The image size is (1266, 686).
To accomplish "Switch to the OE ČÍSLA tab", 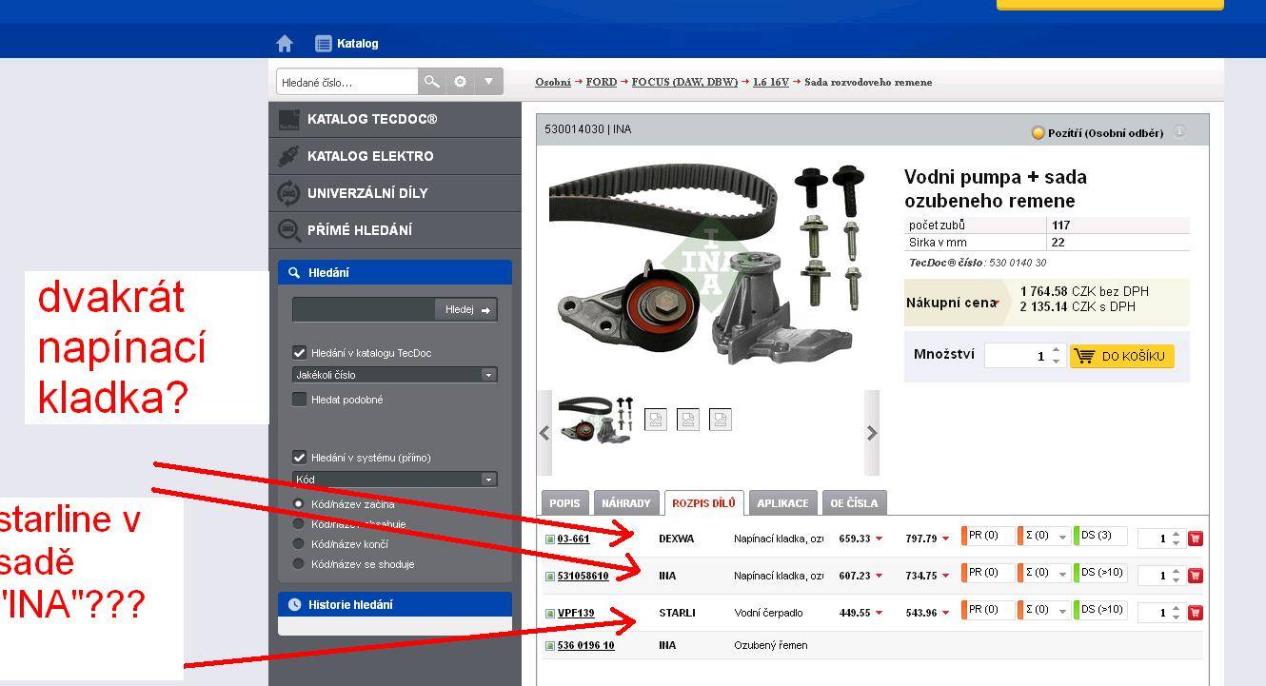I will tap(854, 503).
